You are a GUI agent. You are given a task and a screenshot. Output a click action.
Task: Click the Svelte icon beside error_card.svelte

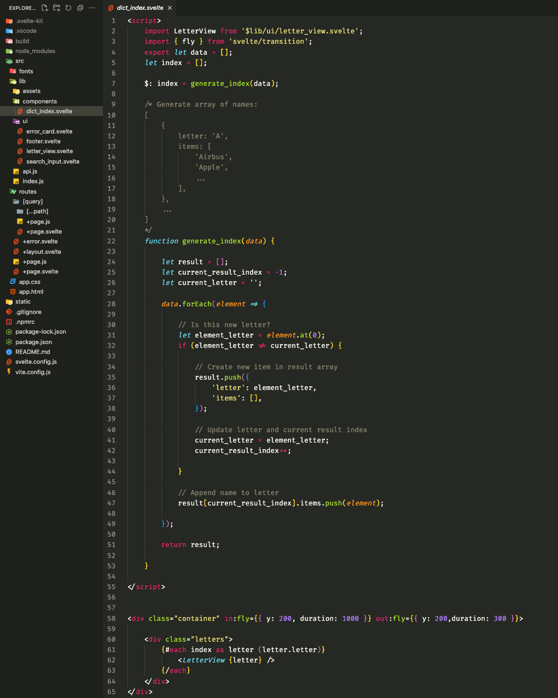20,131
